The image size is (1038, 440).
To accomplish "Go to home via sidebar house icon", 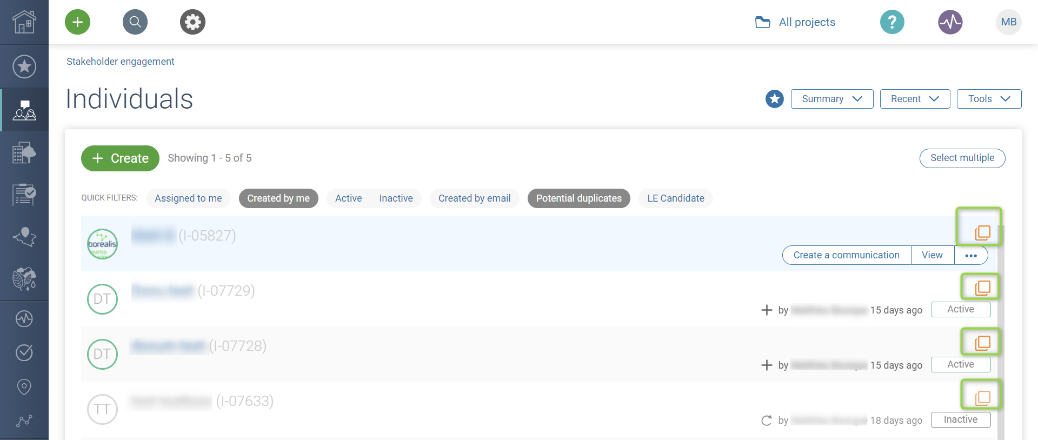I will (24, 22).
